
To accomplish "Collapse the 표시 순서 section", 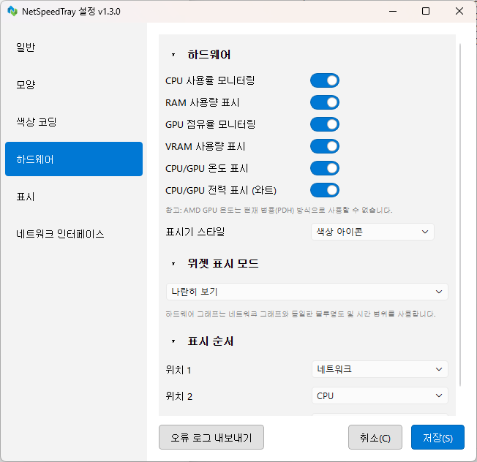I will click(x=173, y=341).
